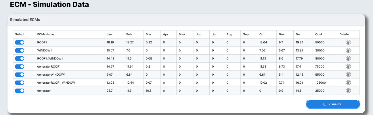
Task: Click the Simulated ECMs panel title
Action: click(25, 20)
